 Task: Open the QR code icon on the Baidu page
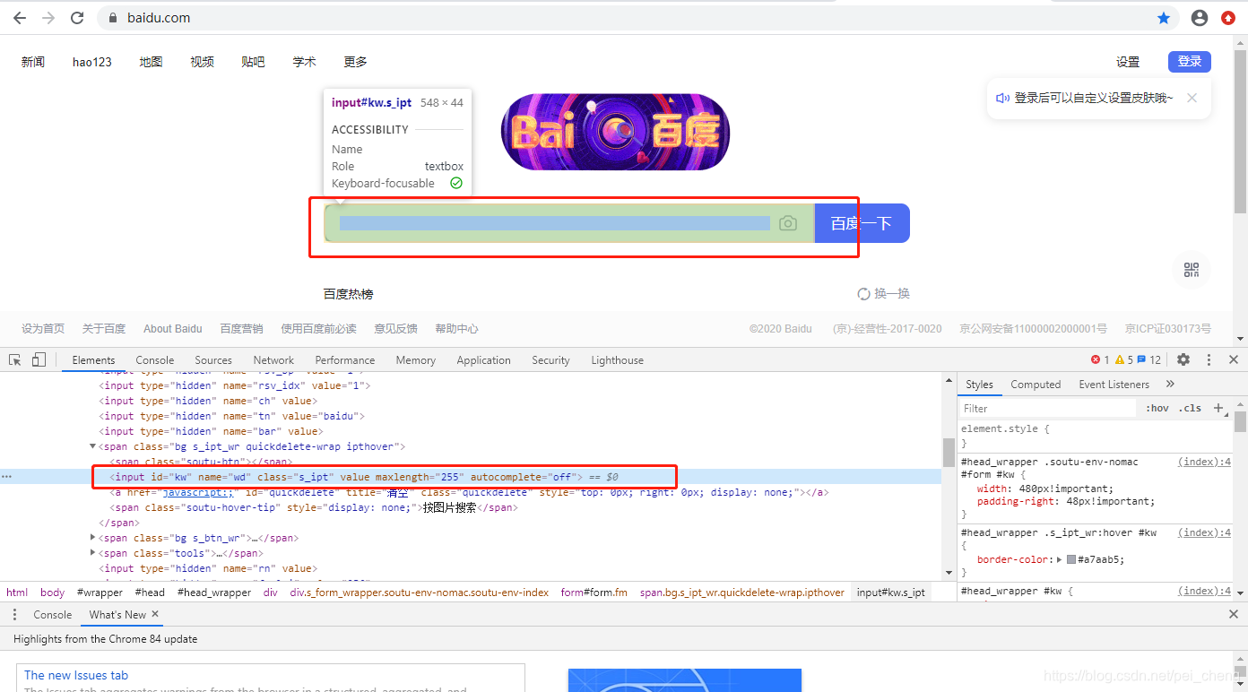click(1192, 270)
